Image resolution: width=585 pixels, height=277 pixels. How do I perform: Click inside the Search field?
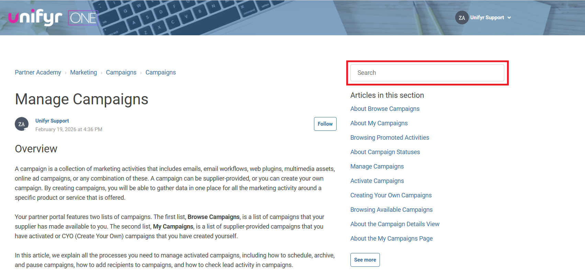pyautogui.click(x=427, y=73)
